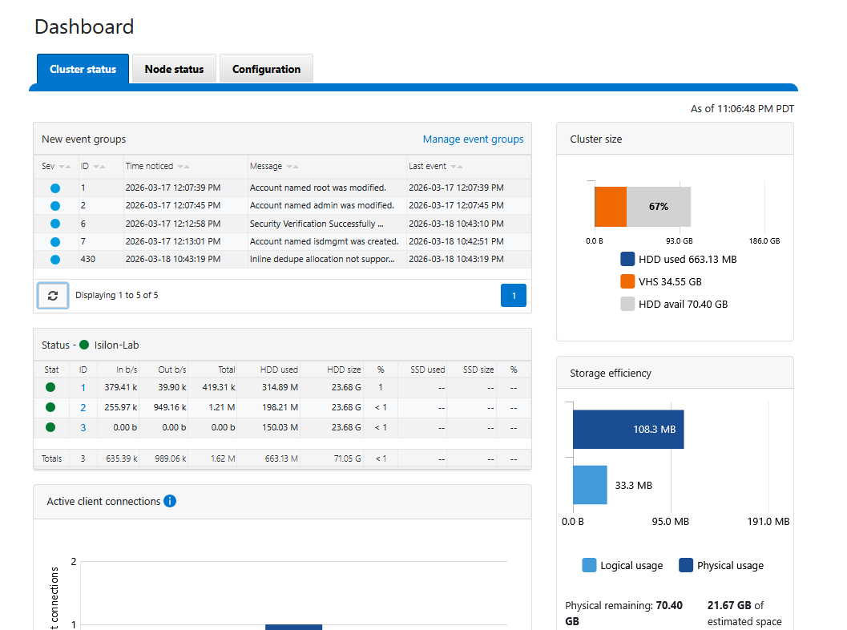The height and width of the screenshot is (630, 847).
Task: Click the green status indicator for node 3
Action: point(50,427)
